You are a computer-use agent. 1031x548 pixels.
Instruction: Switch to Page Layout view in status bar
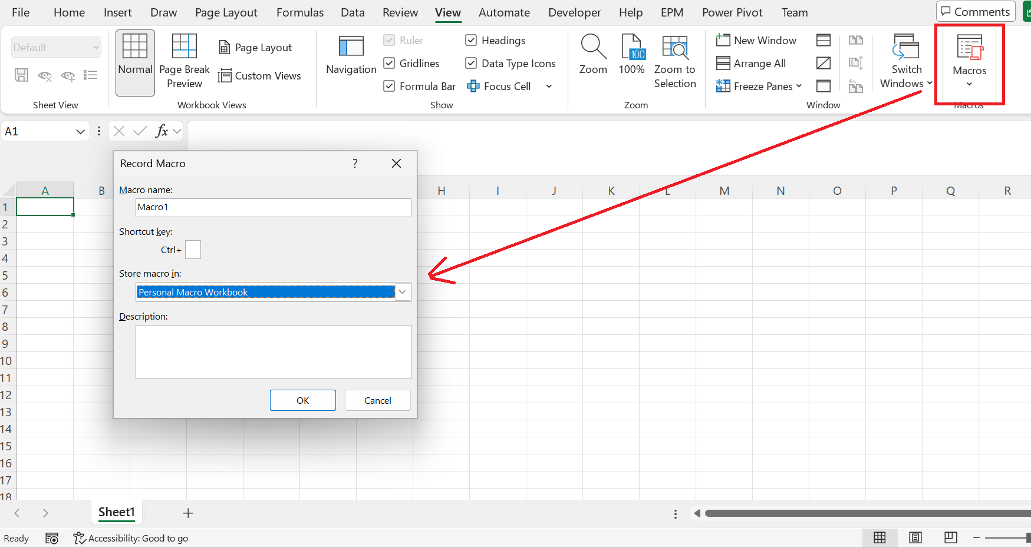(x=915, y=537)
